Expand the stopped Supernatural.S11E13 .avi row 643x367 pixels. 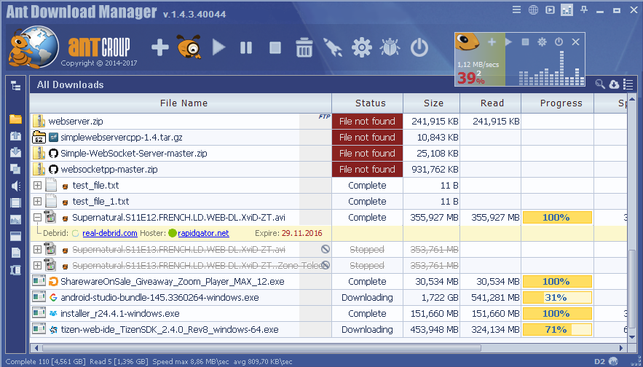(37, 249)
